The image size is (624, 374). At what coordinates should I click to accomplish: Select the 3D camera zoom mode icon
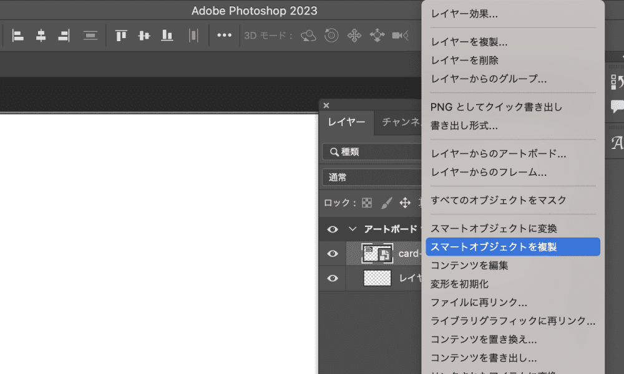pos(400,36)
